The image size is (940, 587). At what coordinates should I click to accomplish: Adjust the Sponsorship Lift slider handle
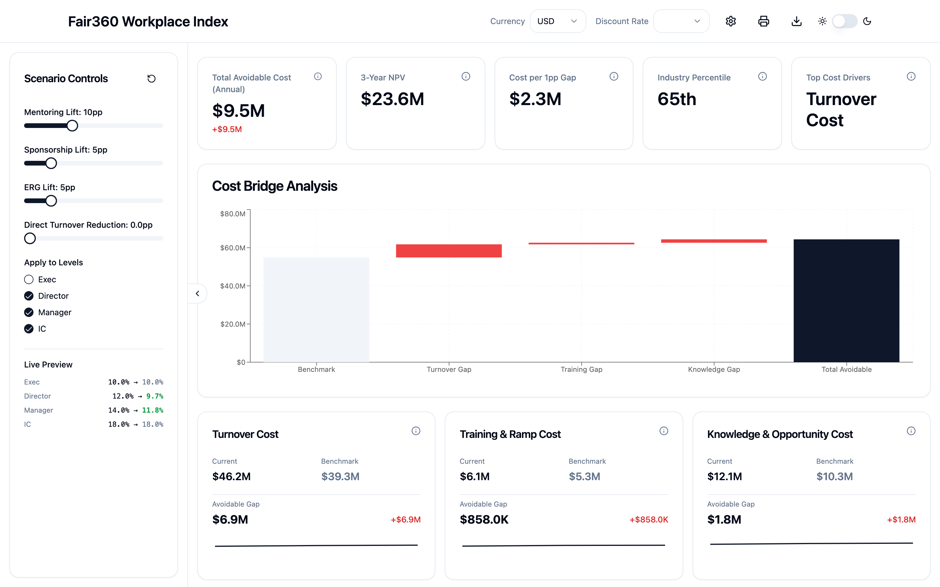click(51, 163)
